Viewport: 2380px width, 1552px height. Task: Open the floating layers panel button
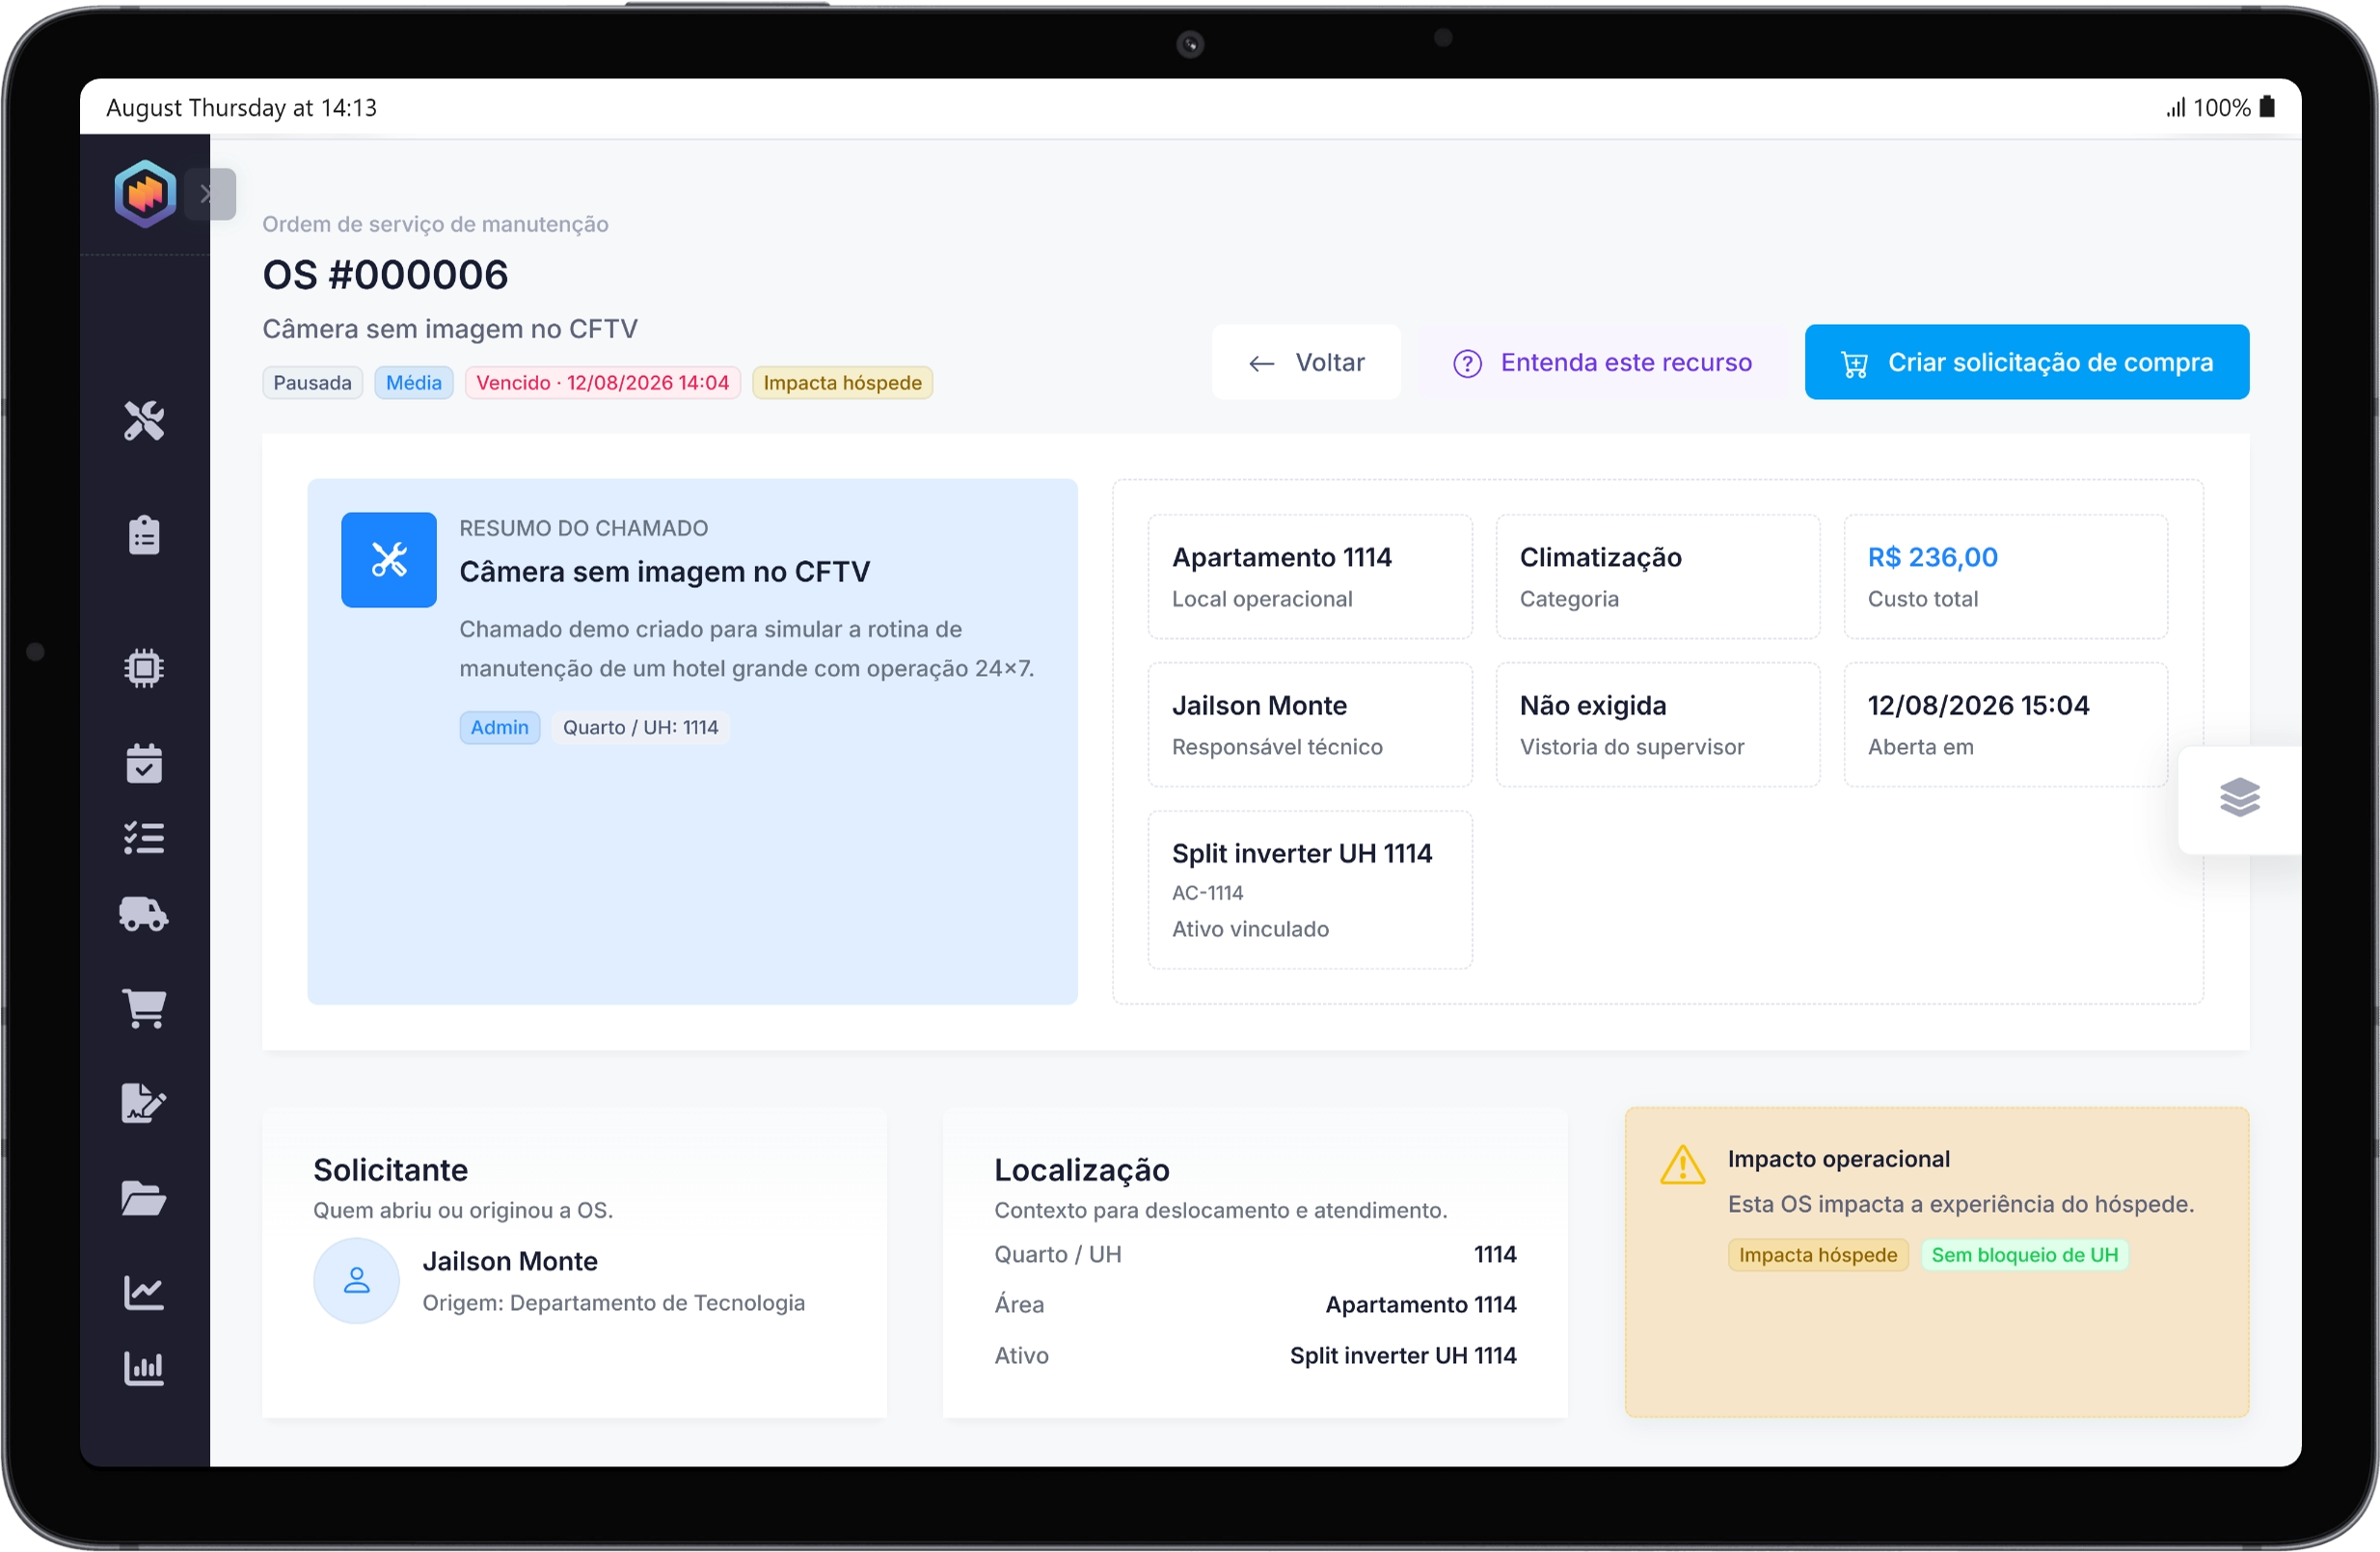(x=2240, y=797)
